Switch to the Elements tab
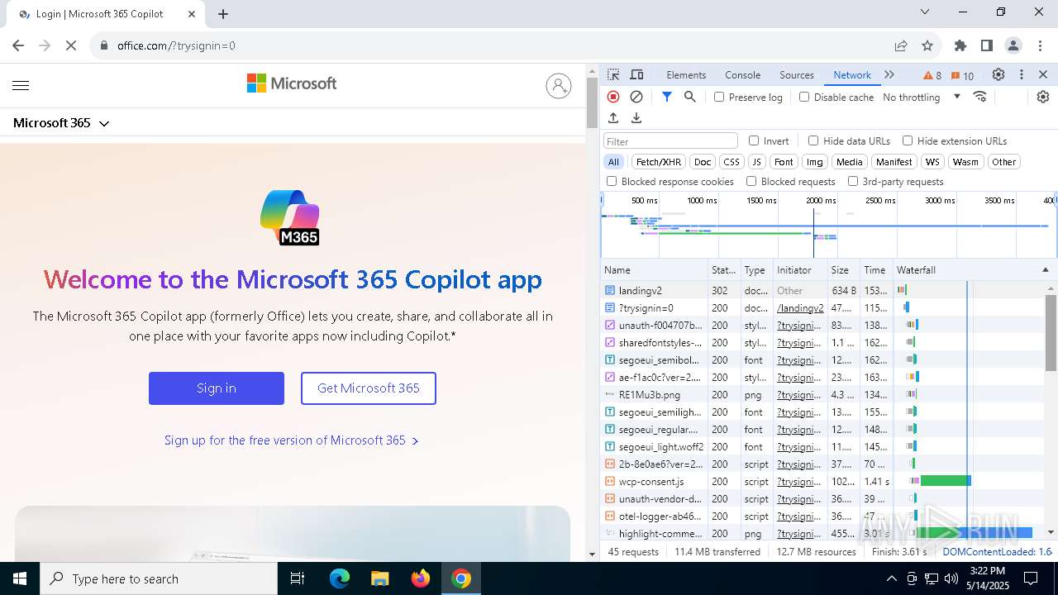 click(x=686, y=74)
